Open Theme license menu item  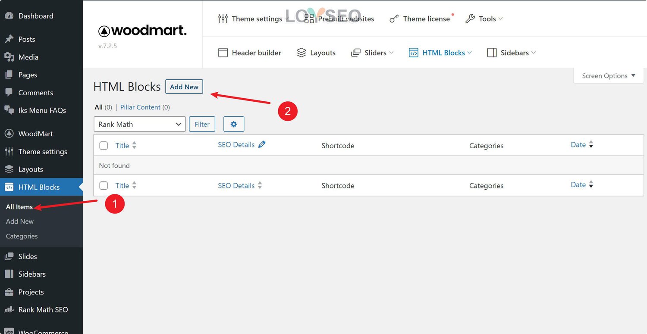click(x=421, y=19)
